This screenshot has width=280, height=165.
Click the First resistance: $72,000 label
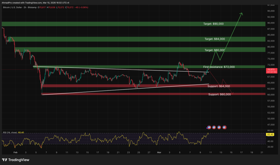pos(219,67)
